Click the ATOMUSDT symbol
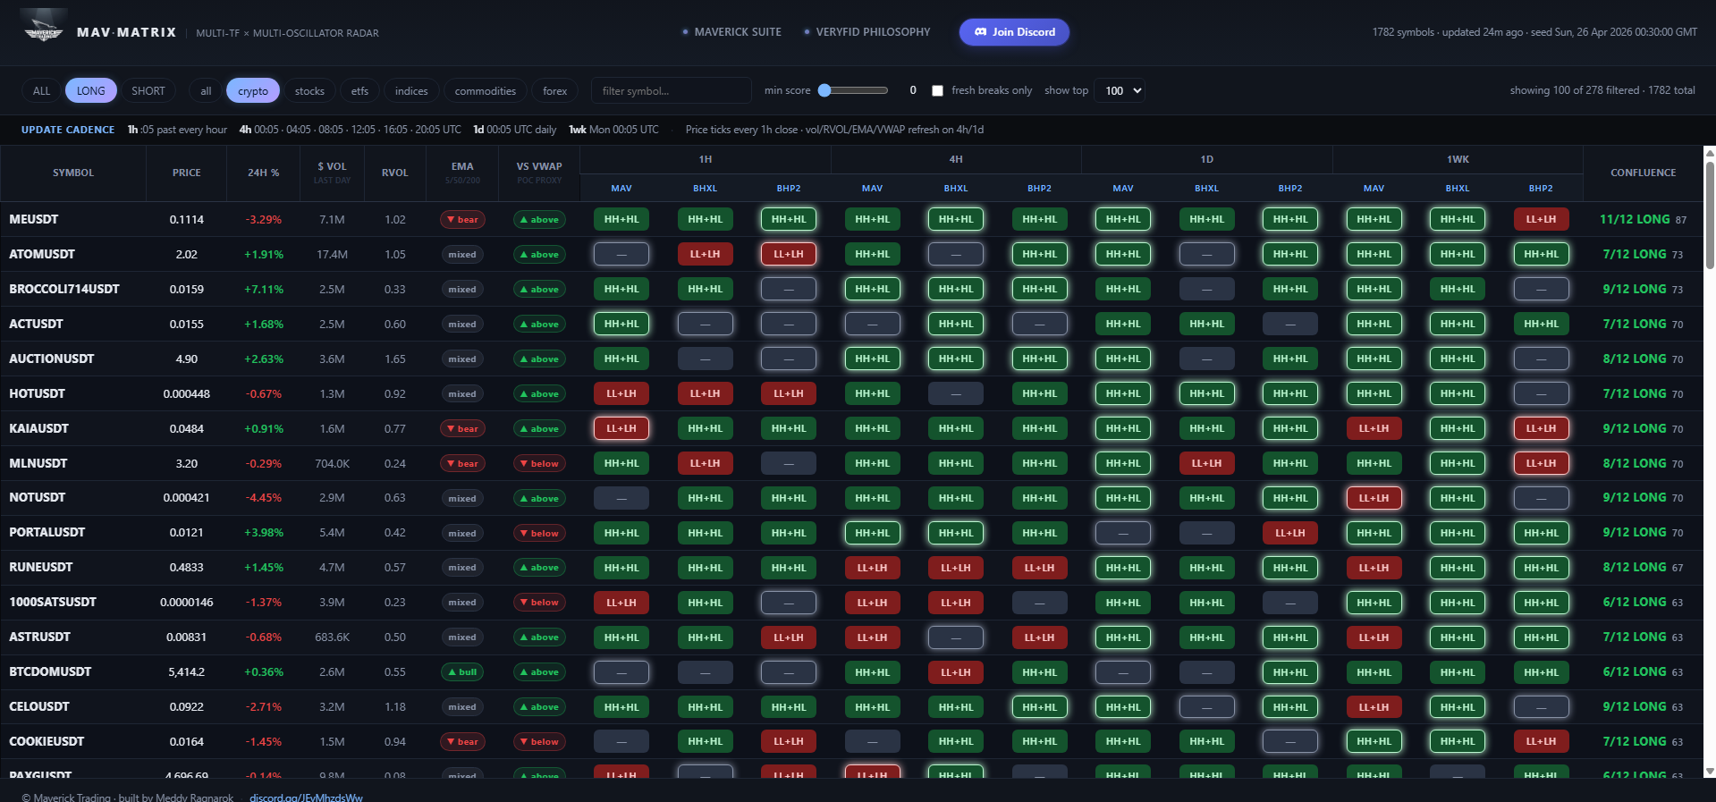The height and width of the screenshot is (802, 1716). [42, 254]
